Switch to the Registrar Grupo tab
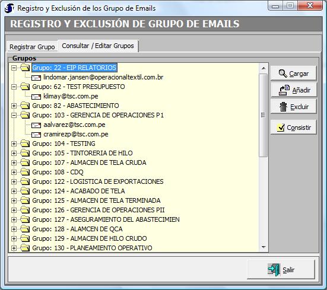The height and width of the screenshot is (290, 327). coord(32,47)
